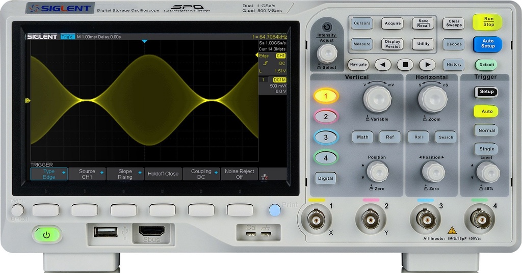Click the Navigate right arrow button
This screenshot has width=522, height=273.
click(x=428, y=65)
